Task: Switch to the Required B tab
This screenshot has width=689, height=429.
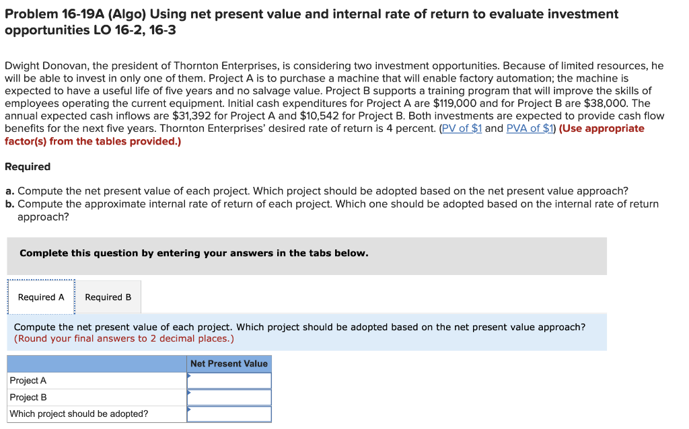Action: pos(108,297)
